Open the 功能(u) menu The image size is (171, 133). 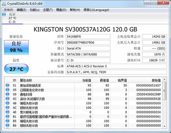click(35, 10)
